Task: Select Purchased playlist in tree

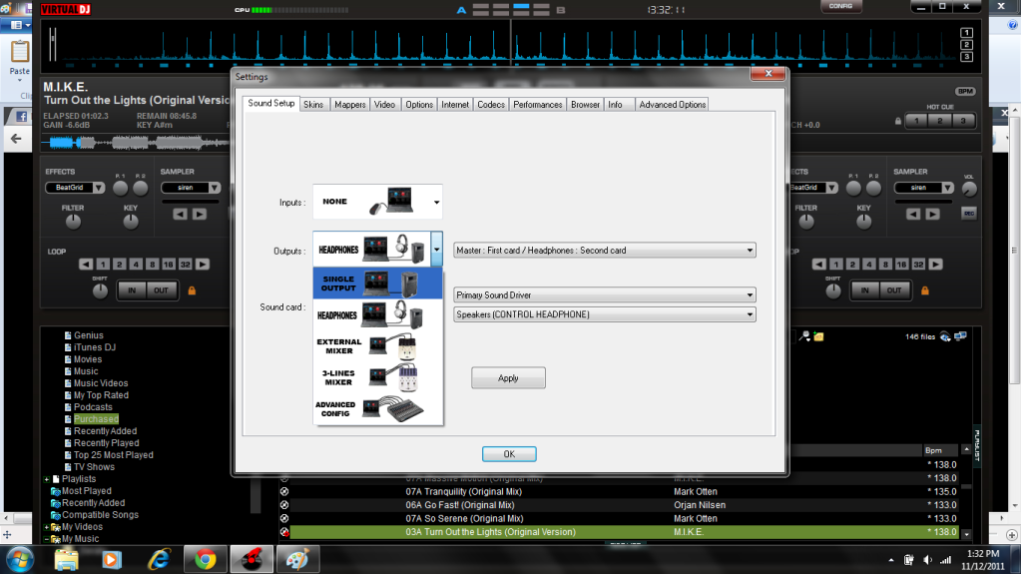Action: tap(96, 419)
